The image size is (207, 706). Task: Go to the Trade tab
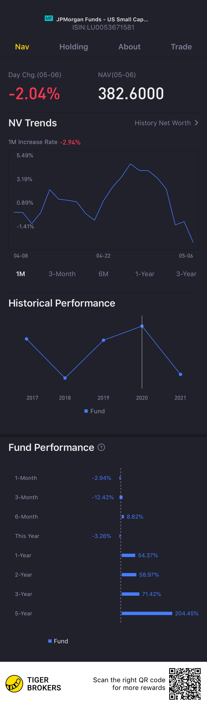tap(181, 47)
